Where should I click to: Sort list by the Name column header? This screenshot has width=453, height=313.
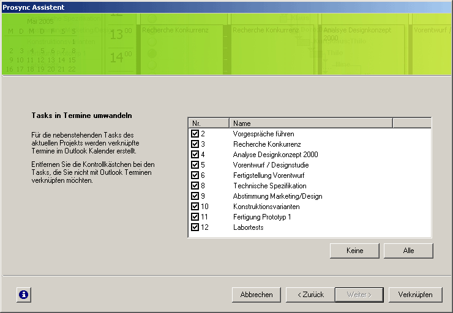point(310,123)
